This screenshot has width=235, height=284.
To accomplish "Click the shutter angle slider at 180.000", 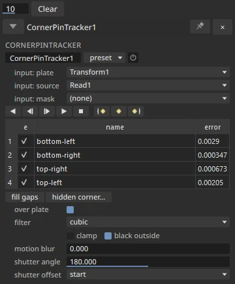I will (x=148, y=262).
